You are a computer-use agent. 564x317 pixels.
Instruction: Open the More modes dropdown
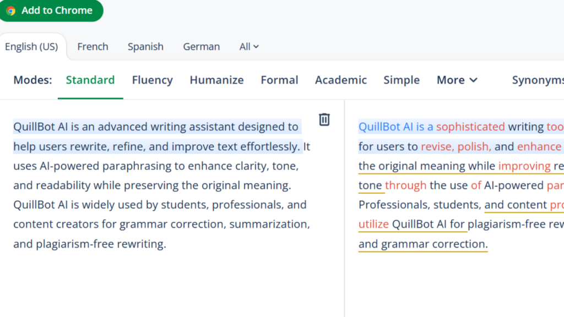coord(457,80)
